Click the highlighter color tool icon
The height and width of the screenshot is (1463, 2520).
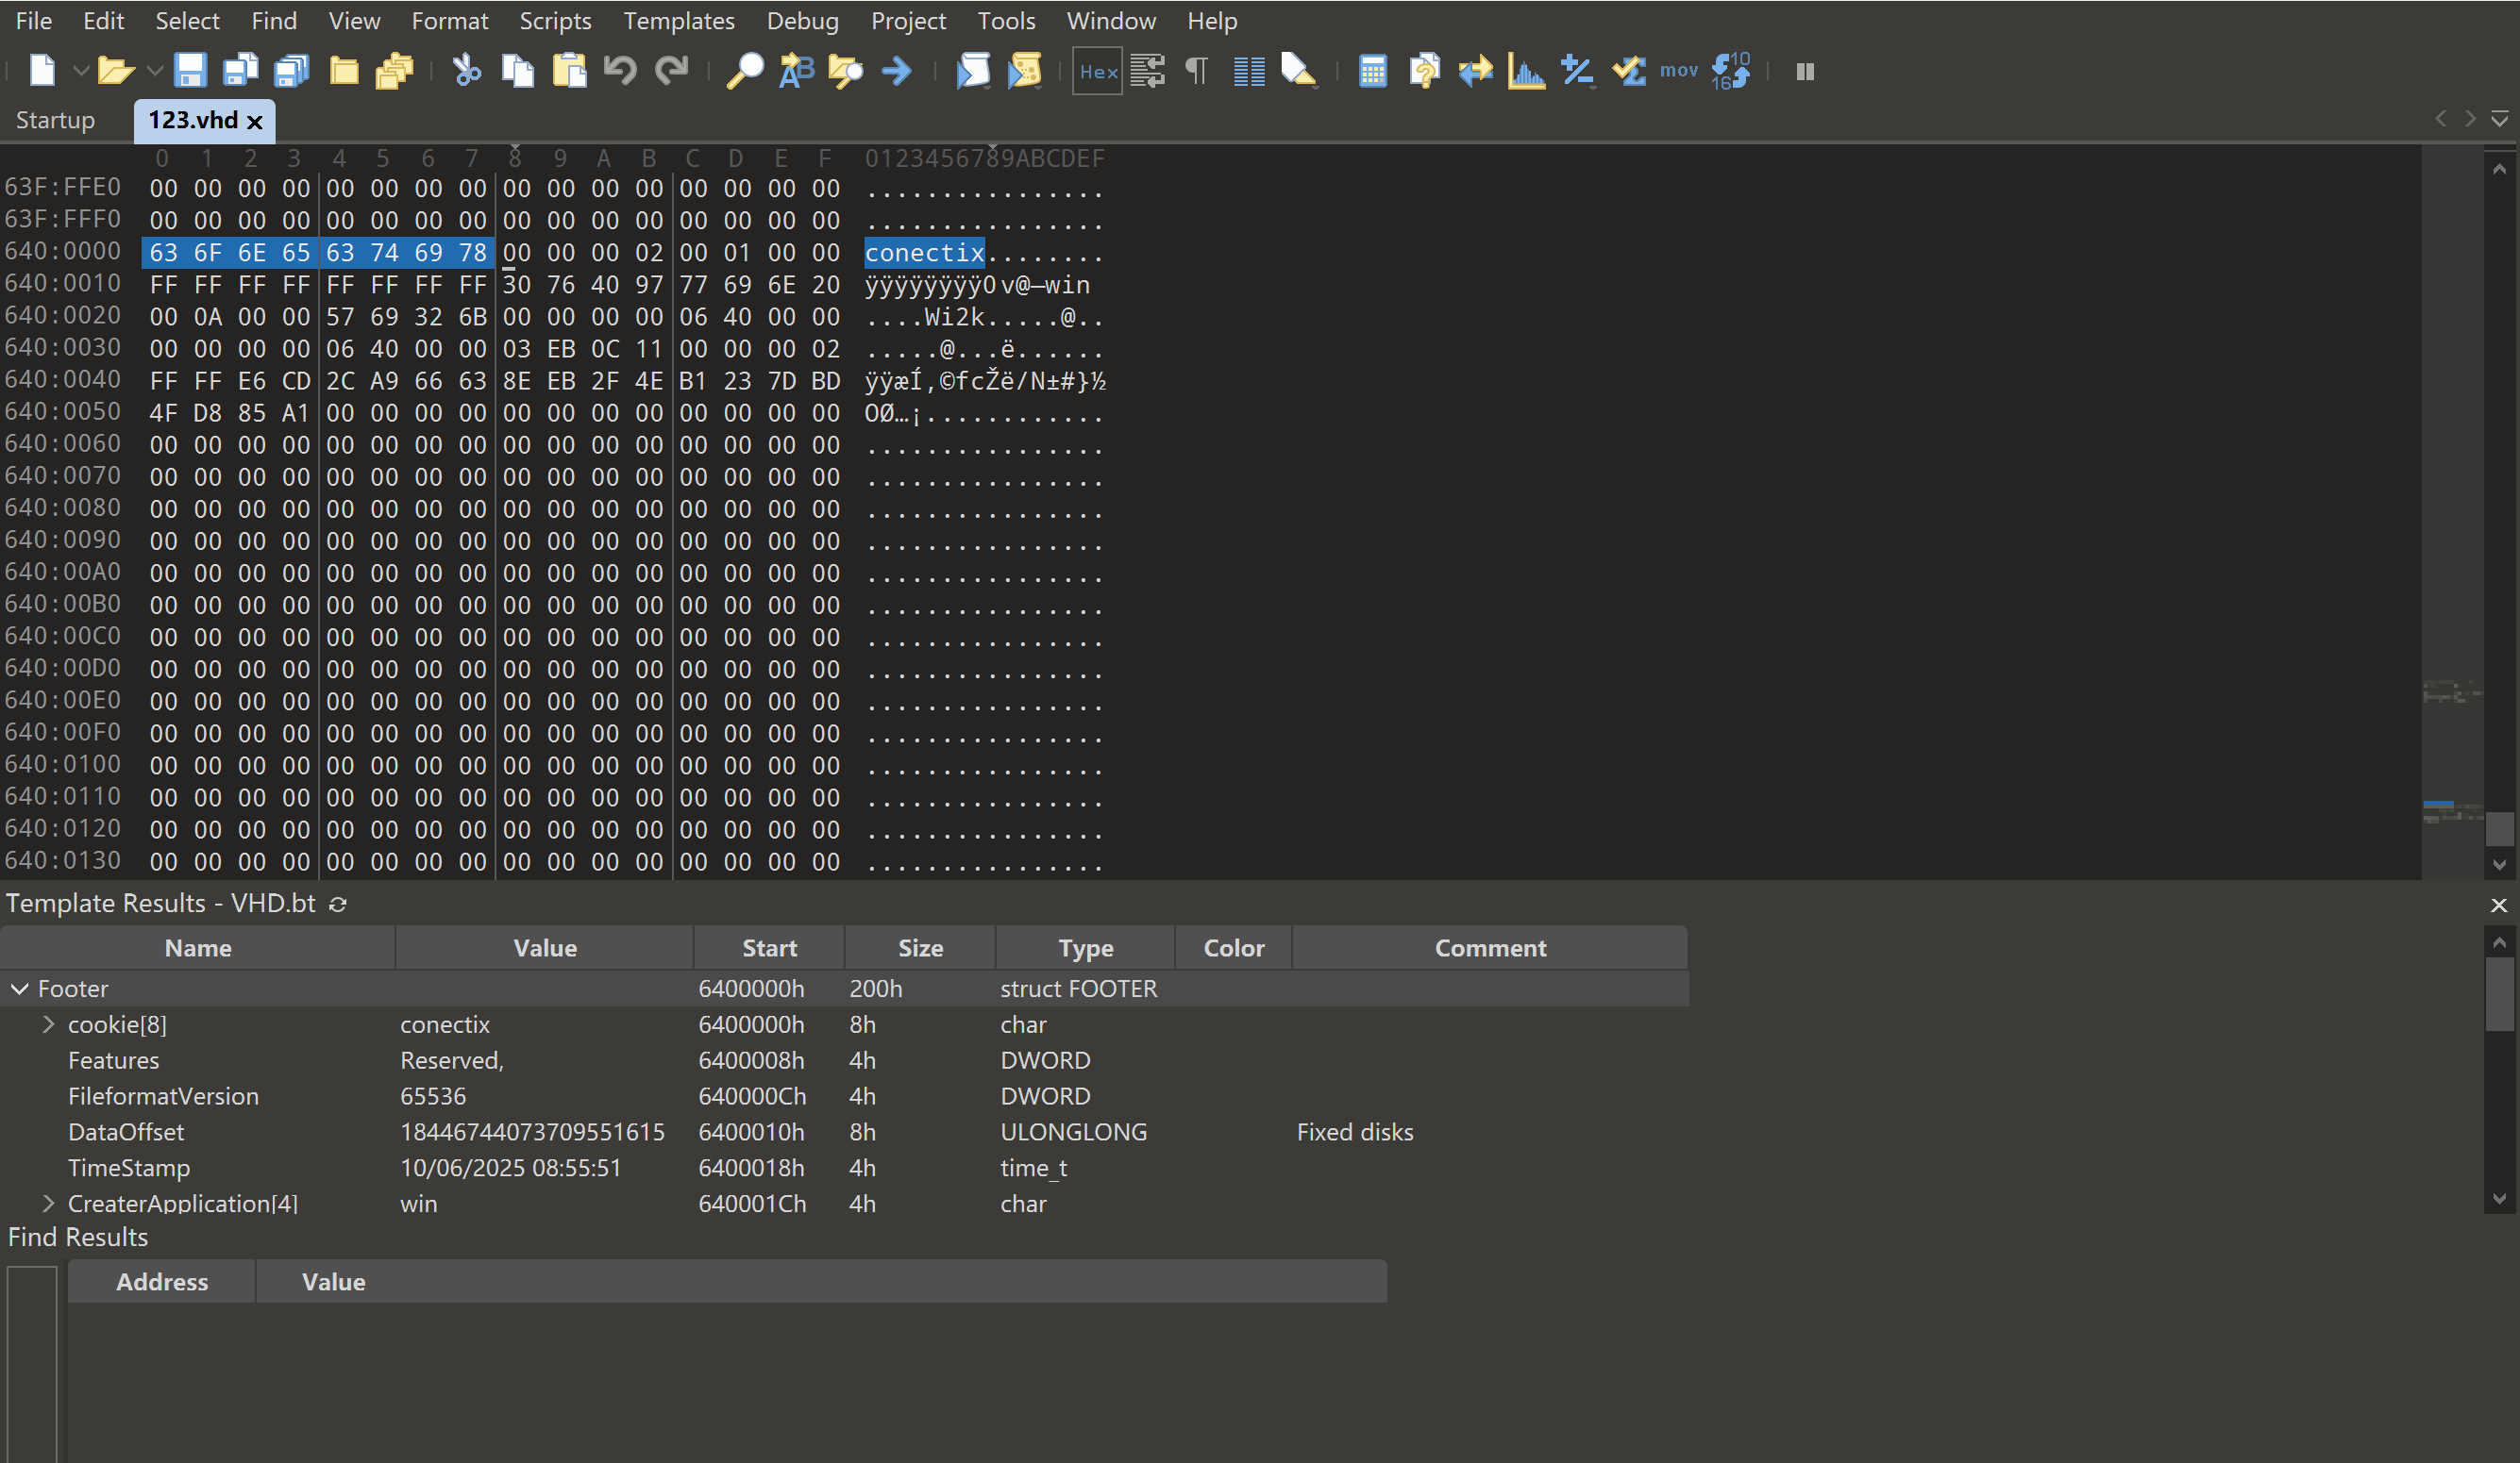pos(1298,71)
